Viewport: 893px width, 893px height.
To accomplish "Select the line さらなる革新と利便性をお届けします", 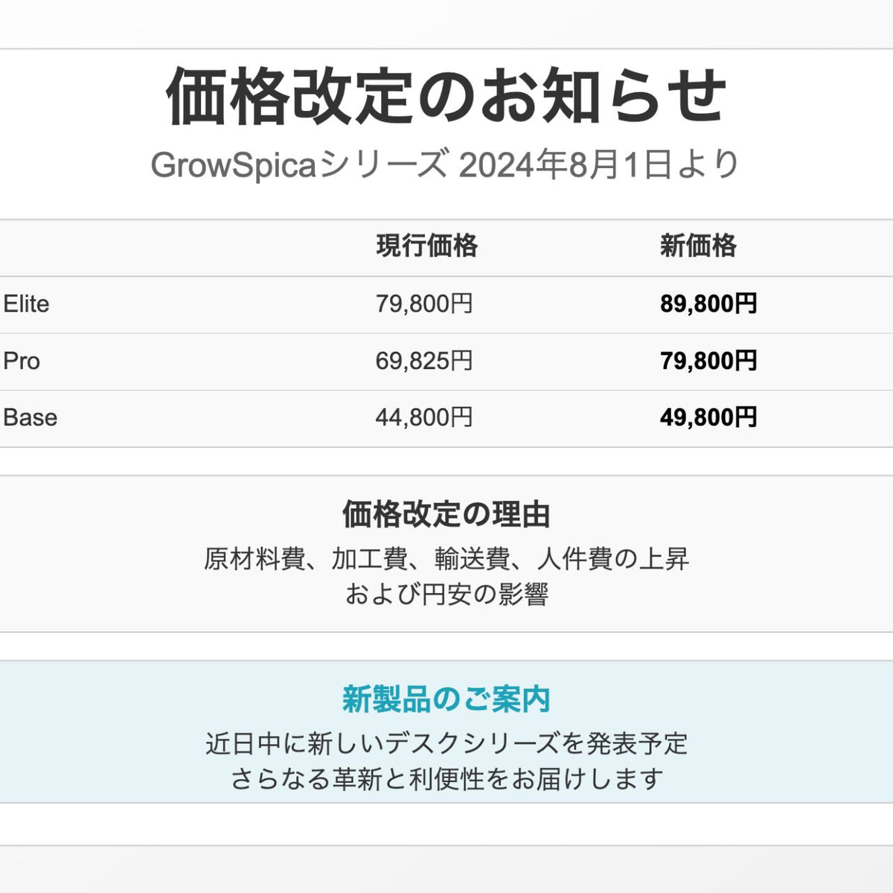I will 446,779.
